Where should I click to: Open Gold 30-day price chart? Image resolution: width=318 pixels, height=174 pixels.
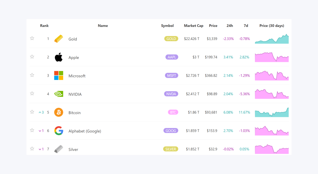(x=272, y=39)
